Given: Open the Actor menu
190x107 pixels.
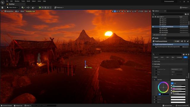Looking at the screenshot, I should pyautogui.click(x=39, y=1).
